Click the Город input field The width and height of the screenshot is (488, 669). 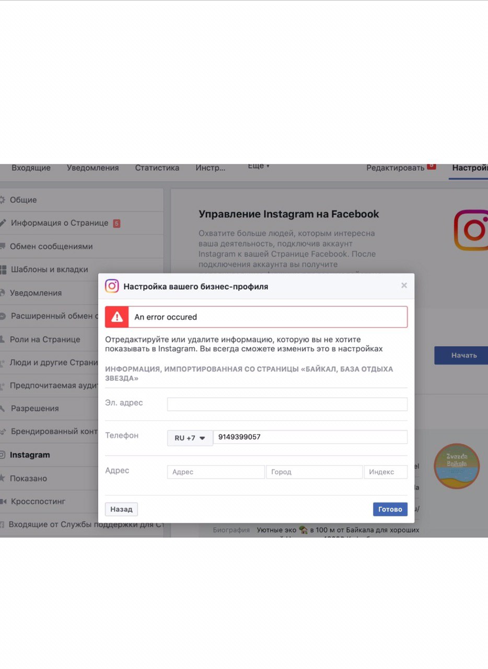tap(314, 472)
